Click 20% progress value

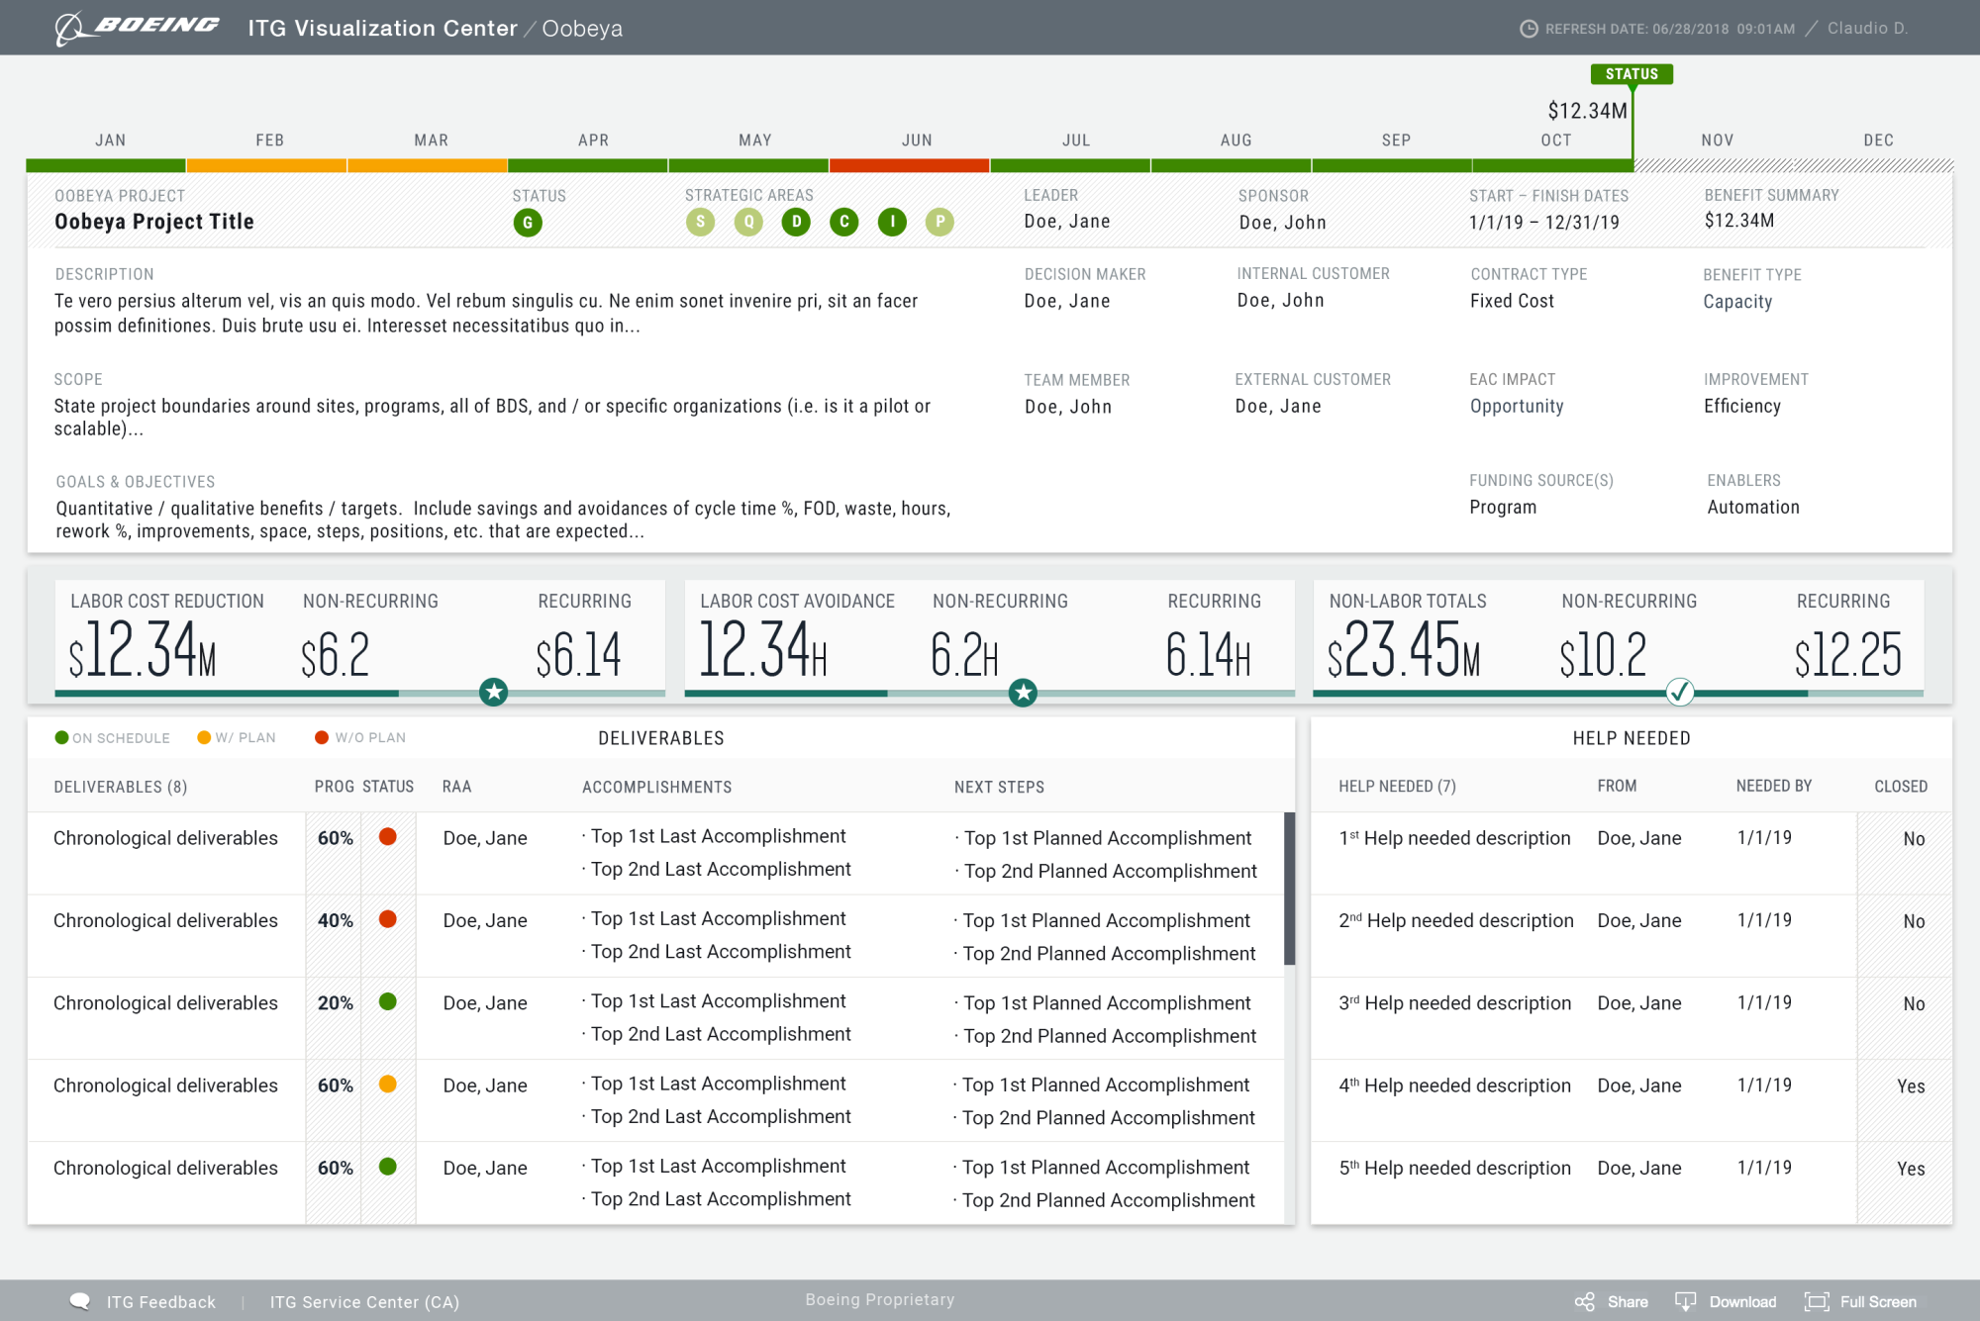336,1002
